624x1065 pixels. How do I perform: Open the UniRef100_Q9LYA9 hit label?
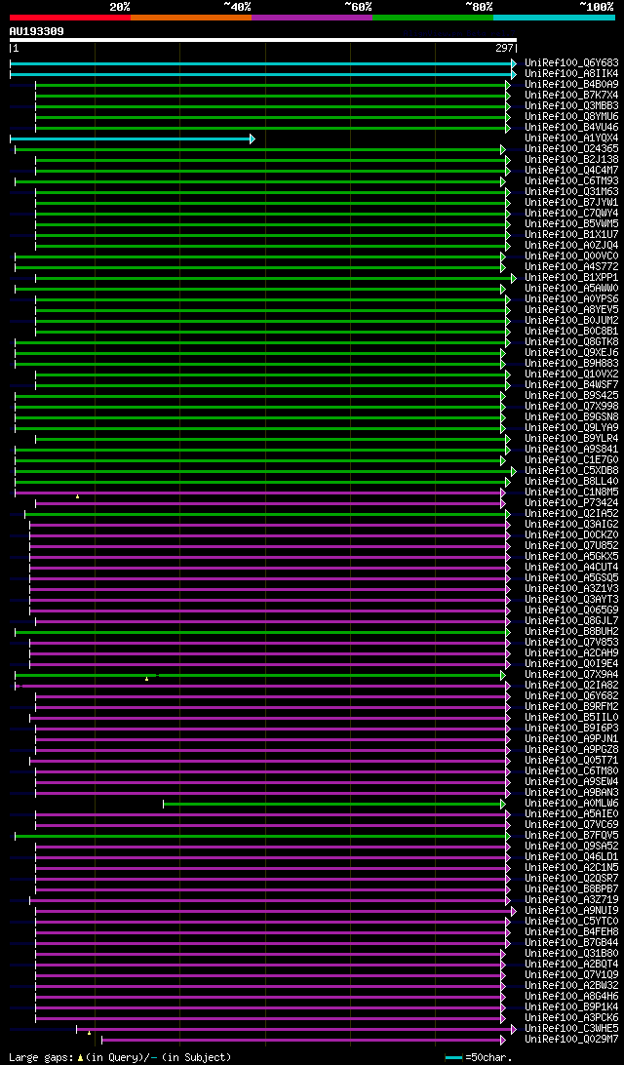571,428
